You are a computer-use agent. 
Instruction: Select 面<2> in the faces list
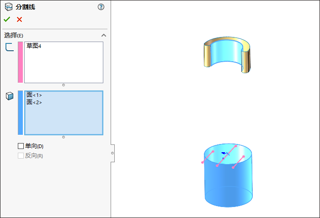(x=34, y=102)
